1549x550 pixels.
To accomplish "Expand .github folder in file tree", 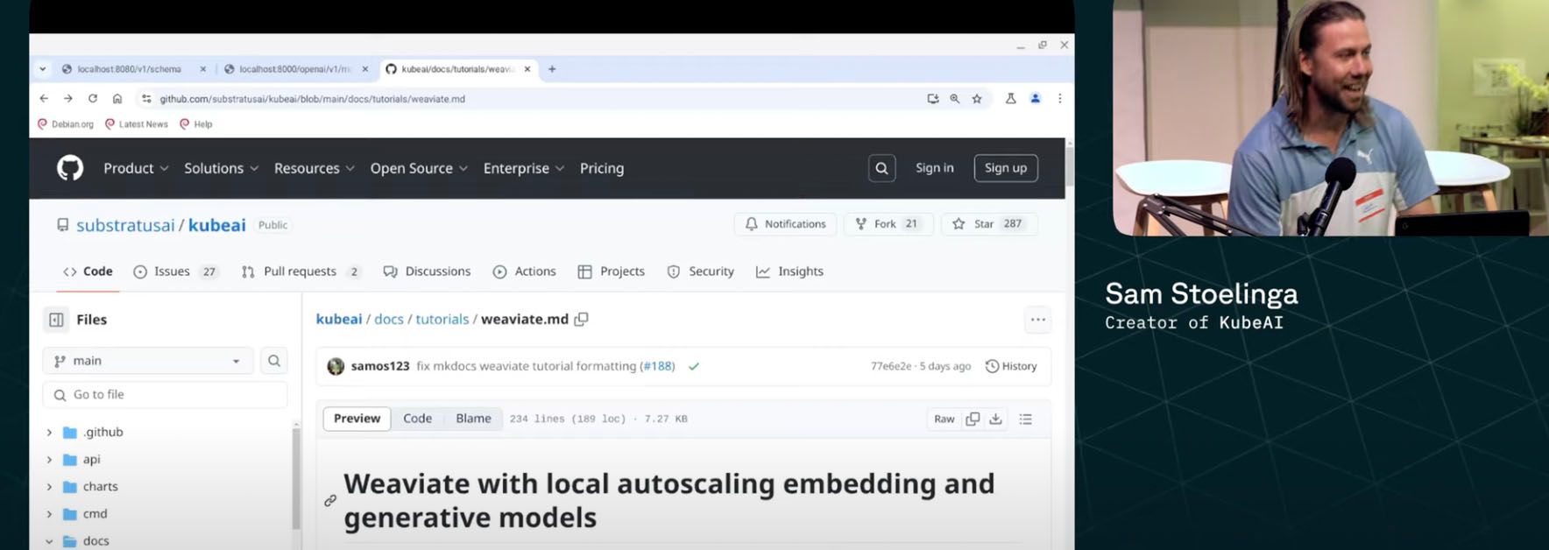I will point(49,433).
